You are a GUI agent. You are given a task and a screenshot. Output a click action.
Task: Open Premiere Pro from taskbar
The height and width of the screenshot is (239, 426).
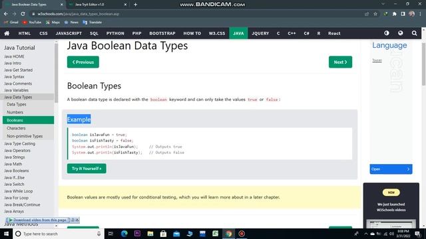click(x=137, y=234)
